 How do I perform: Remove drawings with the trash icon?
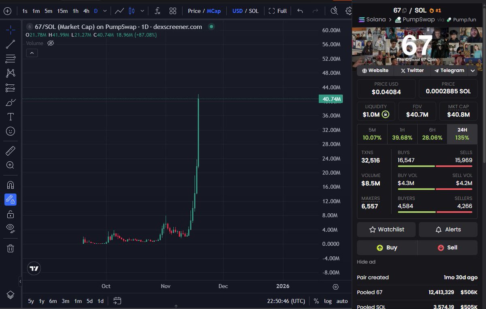(x=11, y=248)
